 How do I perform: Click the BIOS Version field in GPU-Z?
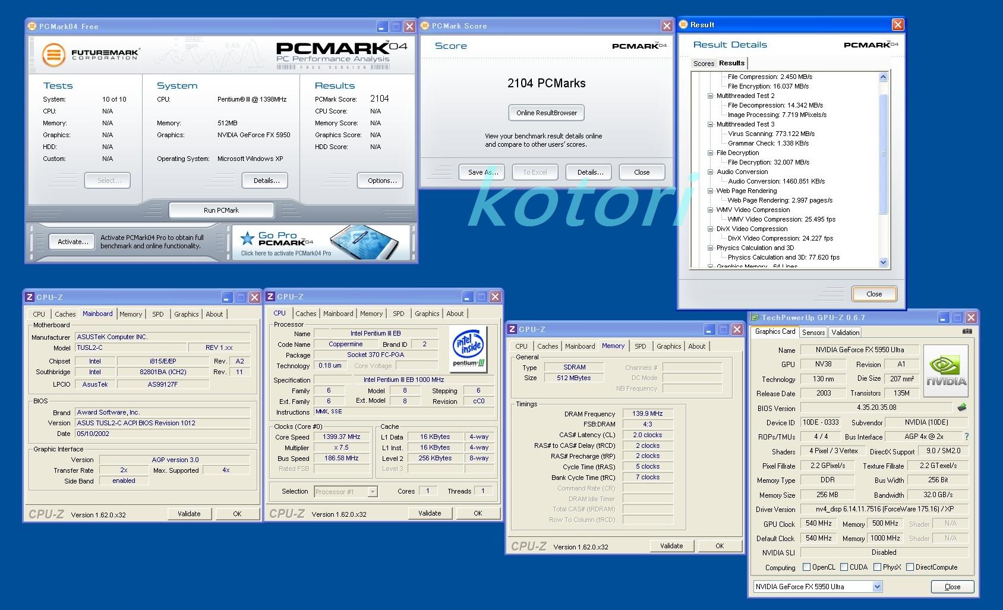876,407
